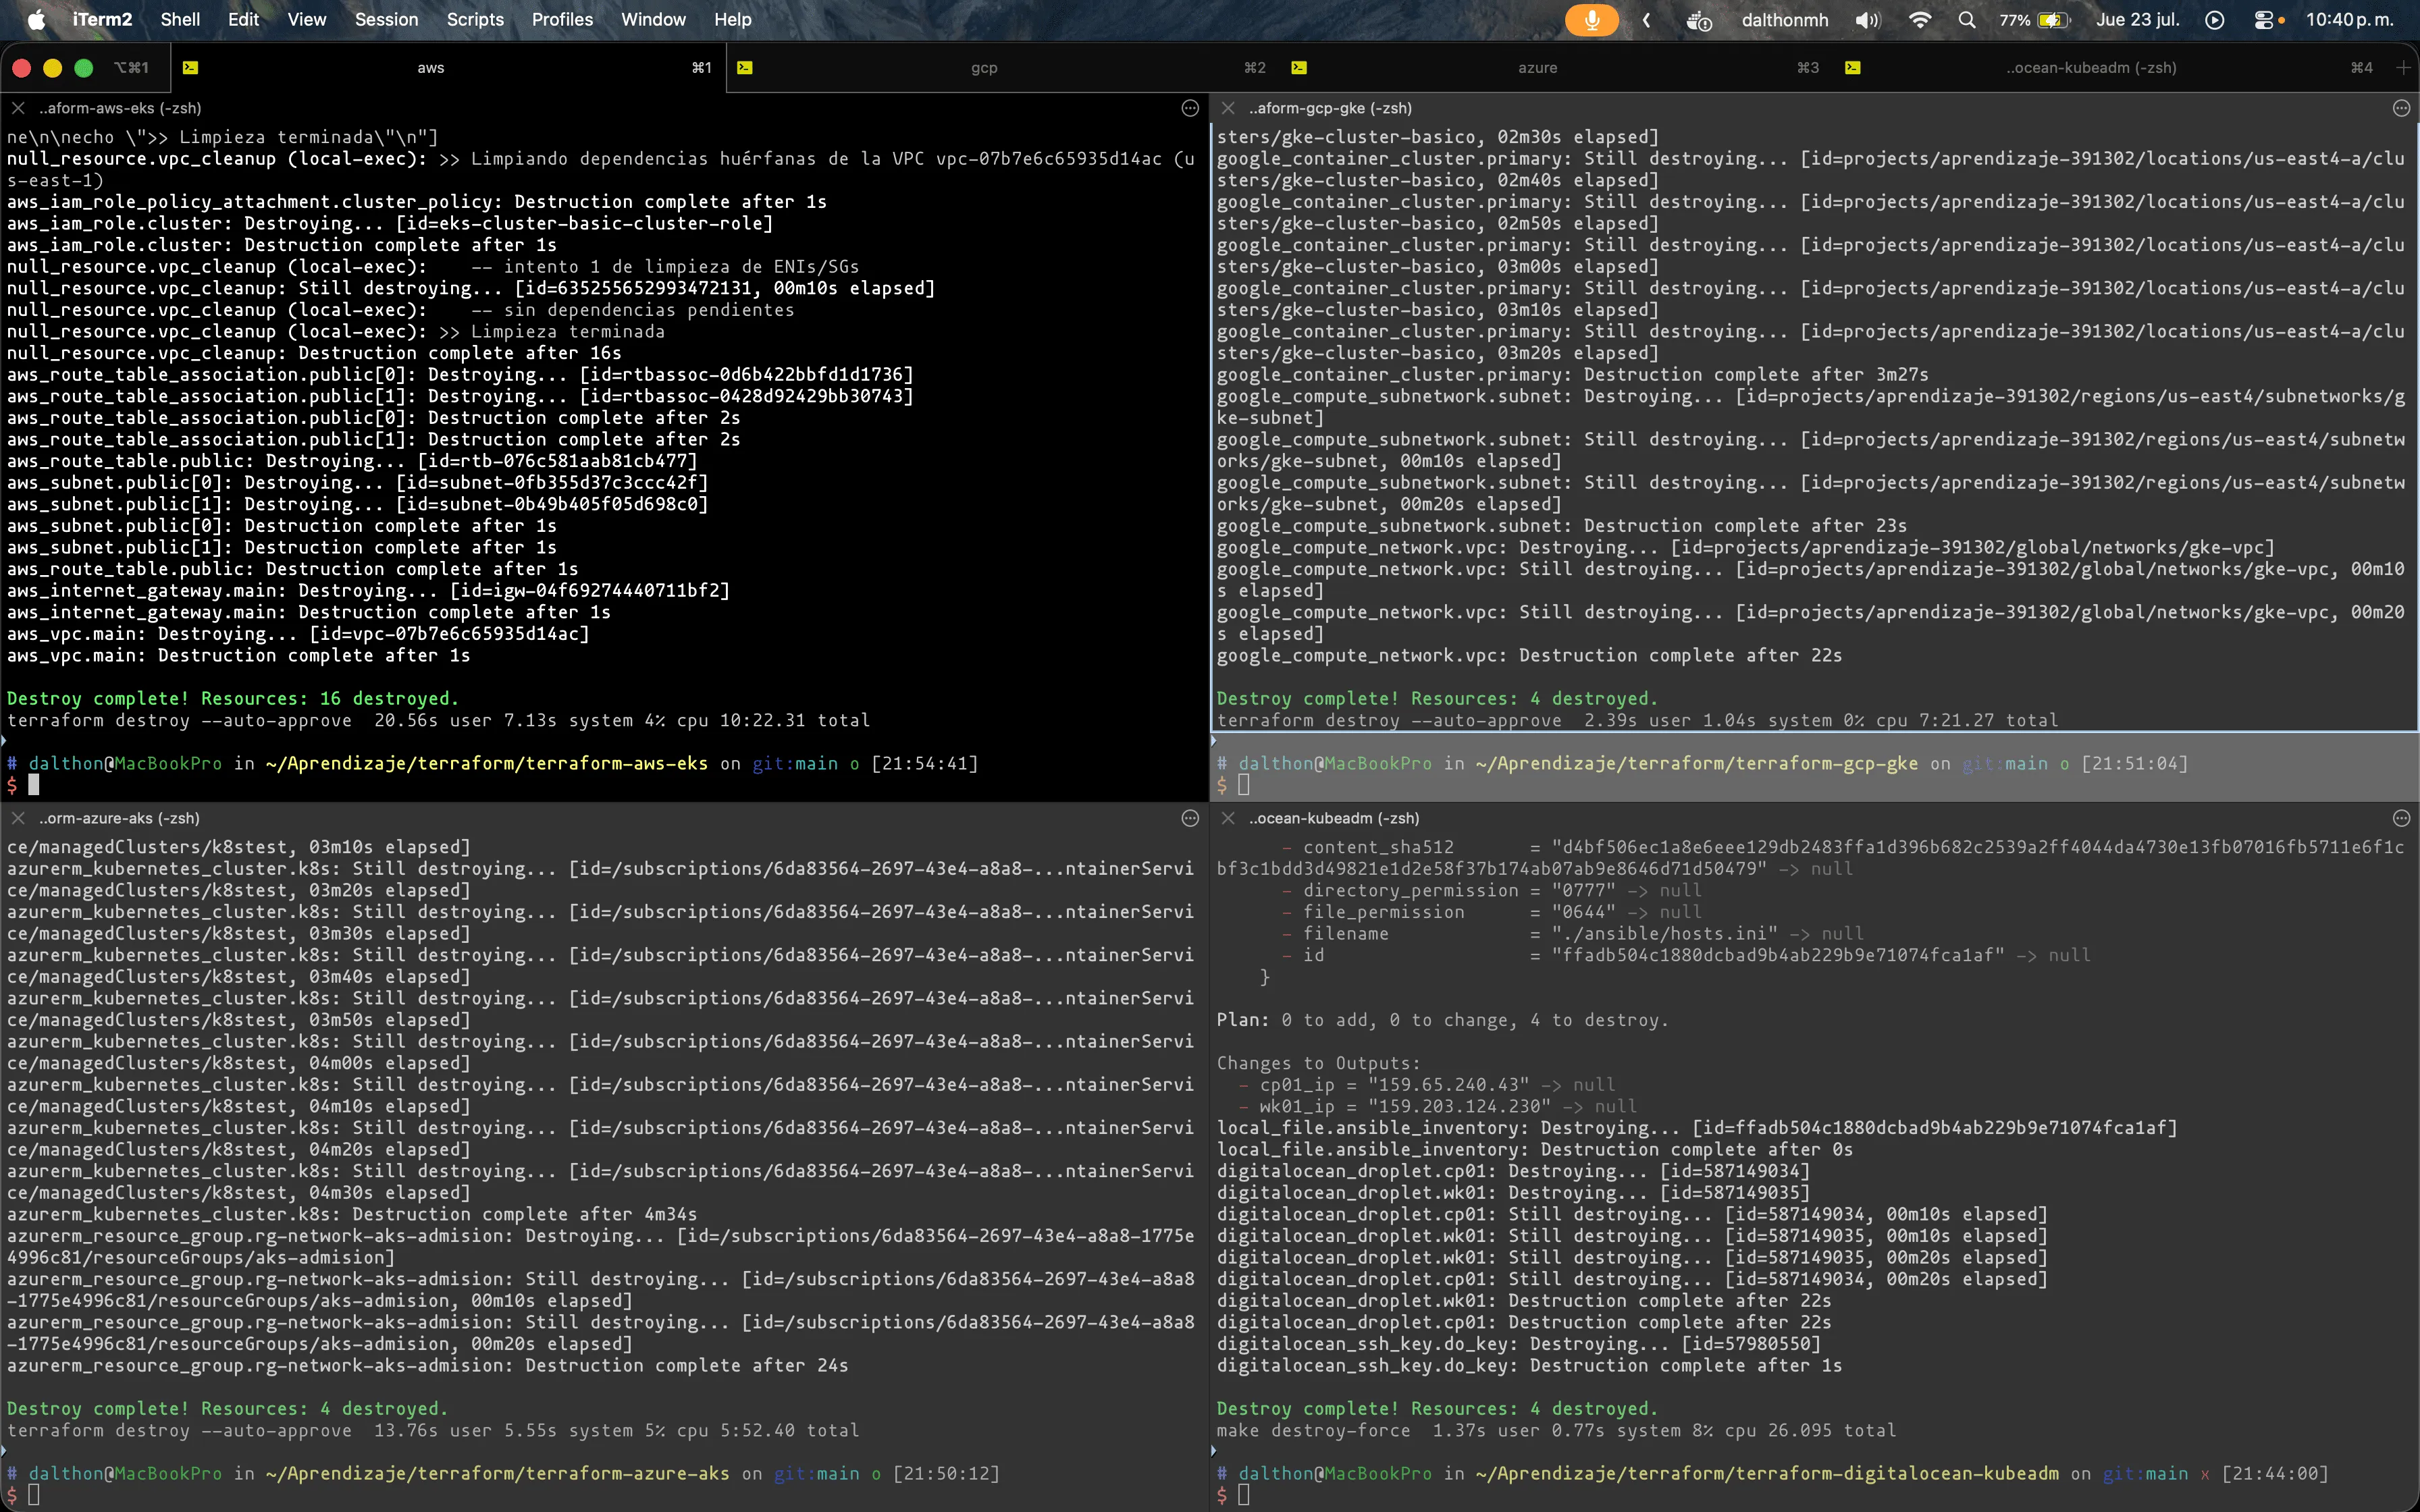Open the Window menu
2420x1512 pixels.
[653, 20]
